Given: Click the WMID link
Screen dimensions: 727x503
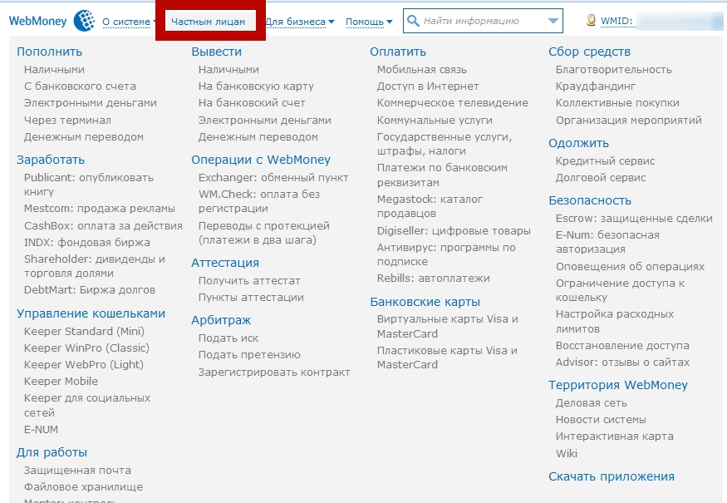Looking at the screenshot, I should pos(616,21).
